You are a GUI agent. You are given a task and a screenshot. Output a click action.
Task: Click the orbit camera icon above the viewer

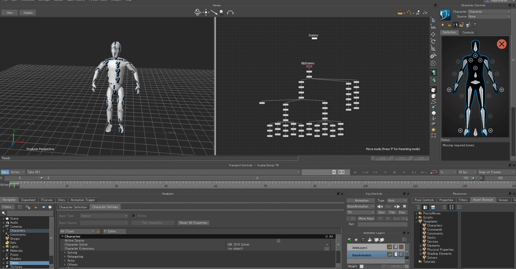pyautogui.click(x=198, y=12)
